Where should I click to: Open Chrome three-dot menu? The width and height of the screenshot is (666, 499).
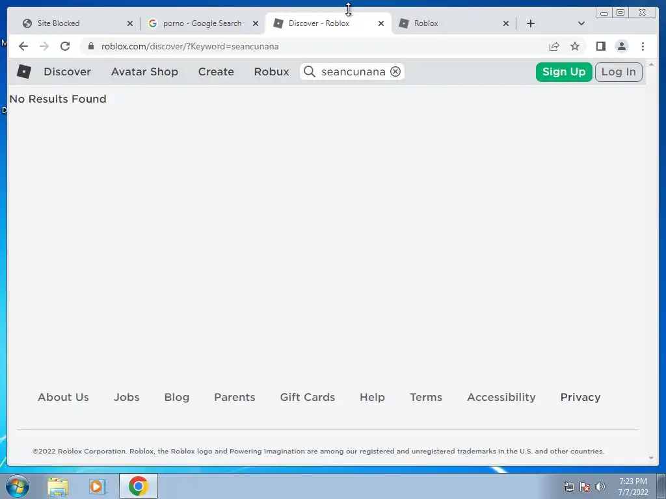(643, 46)
